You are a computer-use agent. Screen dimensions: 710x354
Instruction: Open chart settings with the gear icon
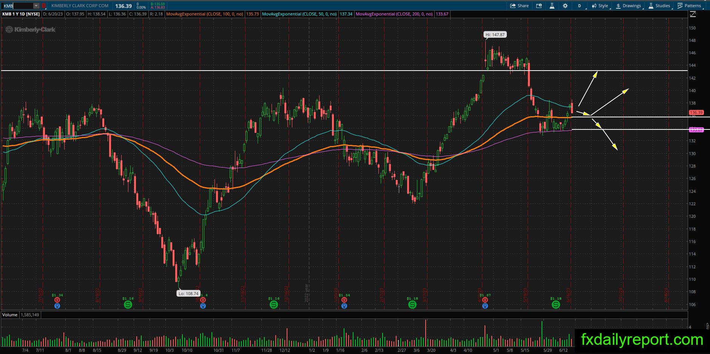coord(565,6)
